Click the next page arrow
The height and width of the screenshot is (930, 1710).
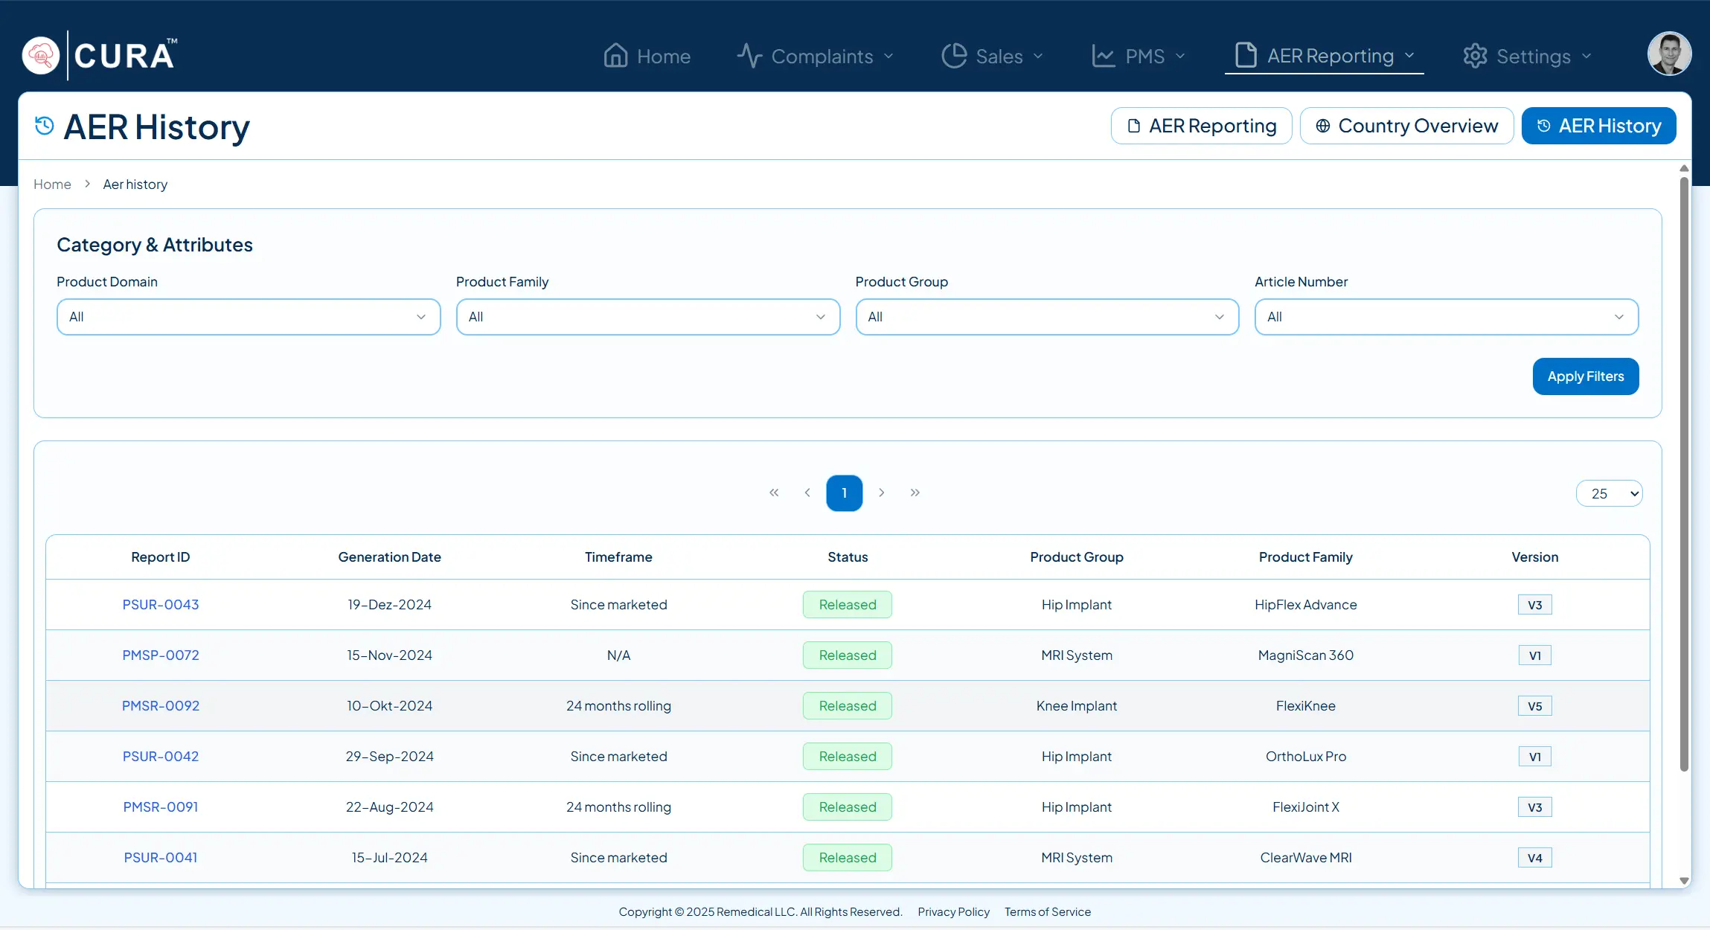coord(882,493)
